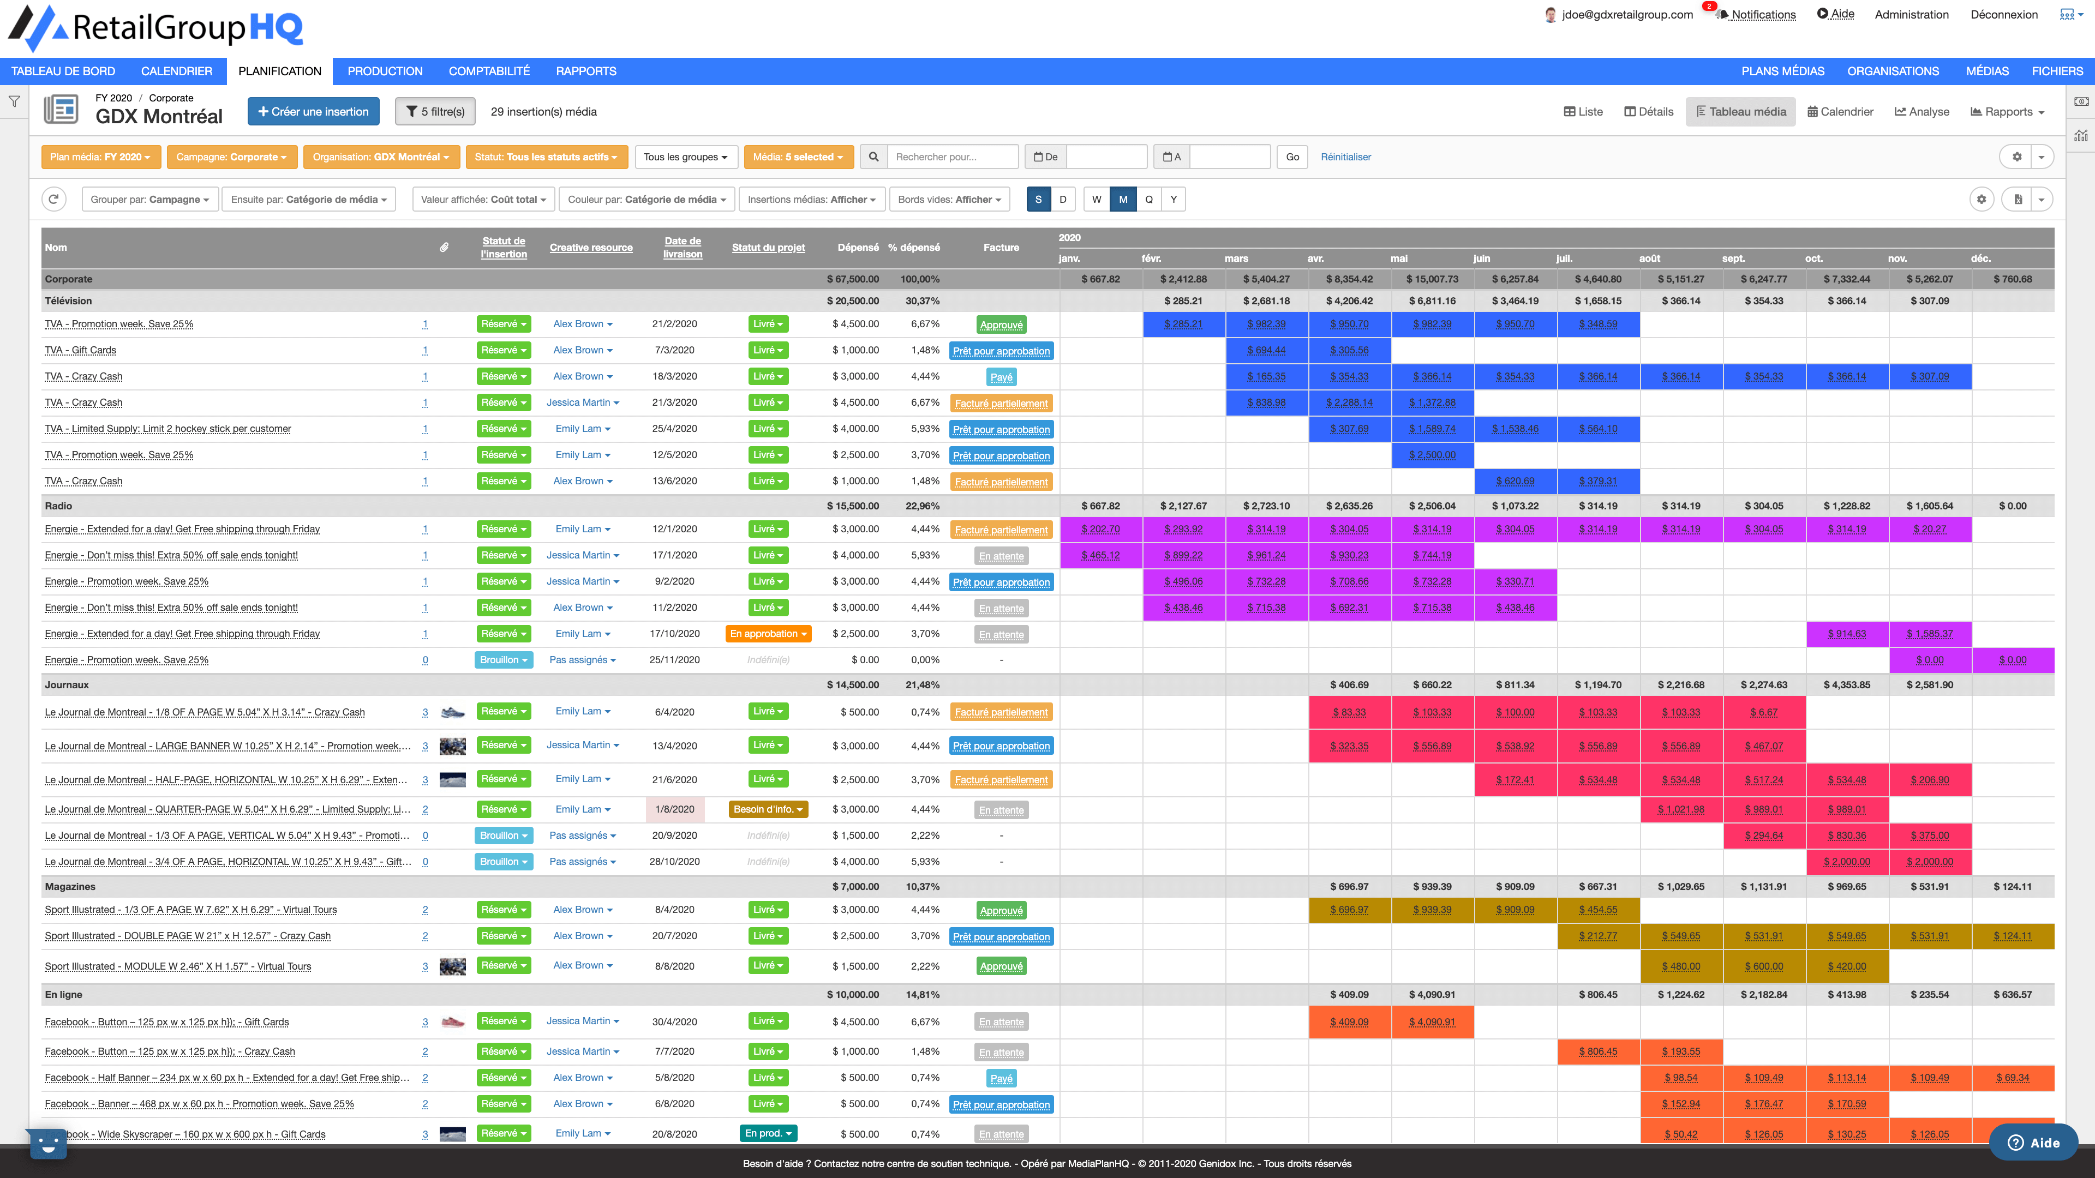The height and width of the screenshot is (1178, 2095).
Task: Export table to Excel icon
Action: (x=2019, y=199)
